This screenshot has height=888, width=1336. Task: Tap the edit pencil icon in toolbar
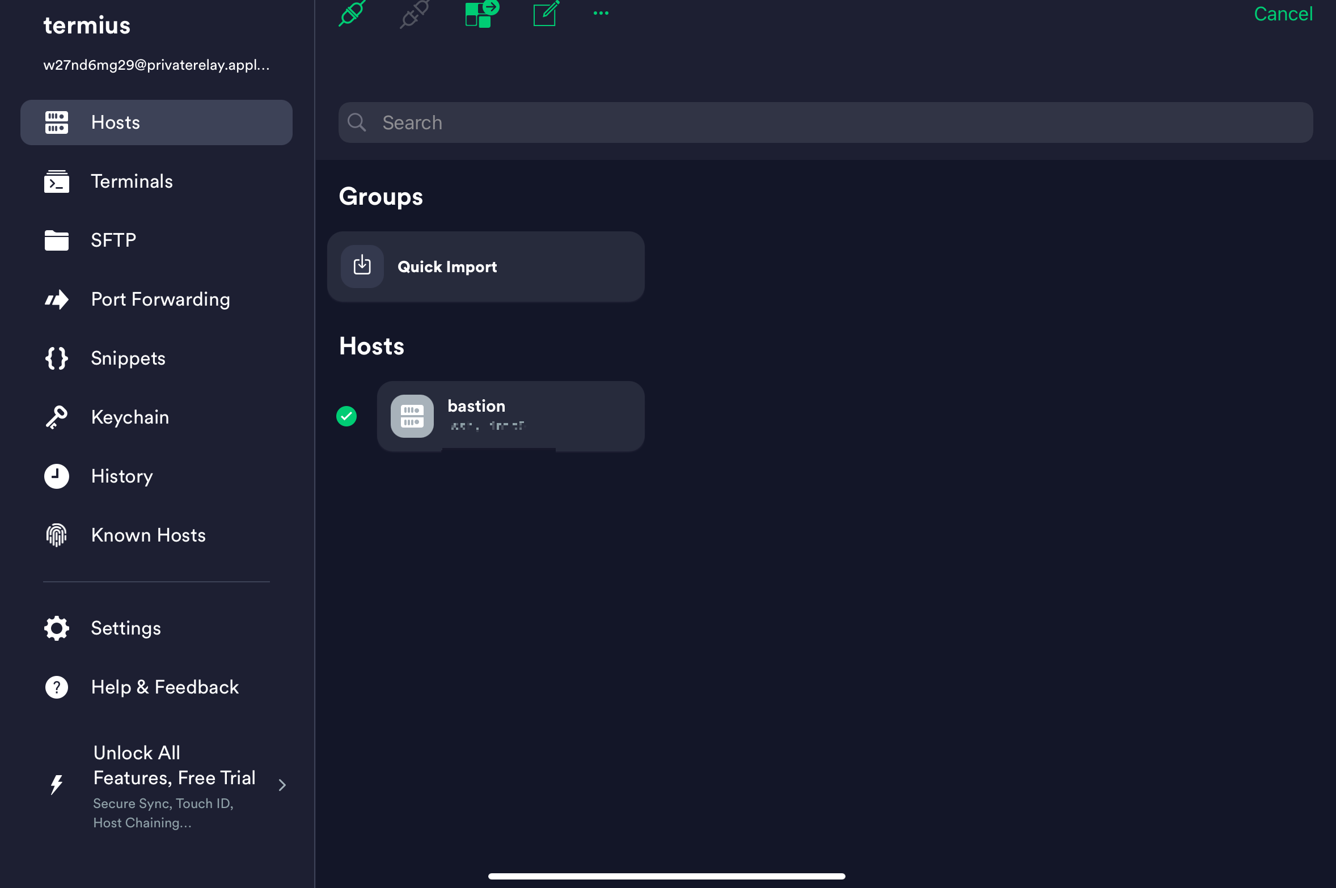click(x=546, y=14)
